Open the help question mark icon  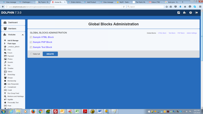[191, 13]
